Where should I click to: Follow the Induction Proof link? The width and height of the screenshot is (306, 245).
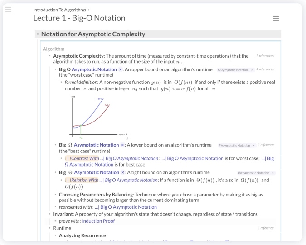(98, 221)
